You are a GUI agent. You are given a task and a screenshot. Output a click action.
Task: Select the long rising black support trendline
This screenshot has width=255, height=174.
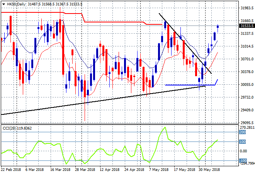click(x=103, y=101)
